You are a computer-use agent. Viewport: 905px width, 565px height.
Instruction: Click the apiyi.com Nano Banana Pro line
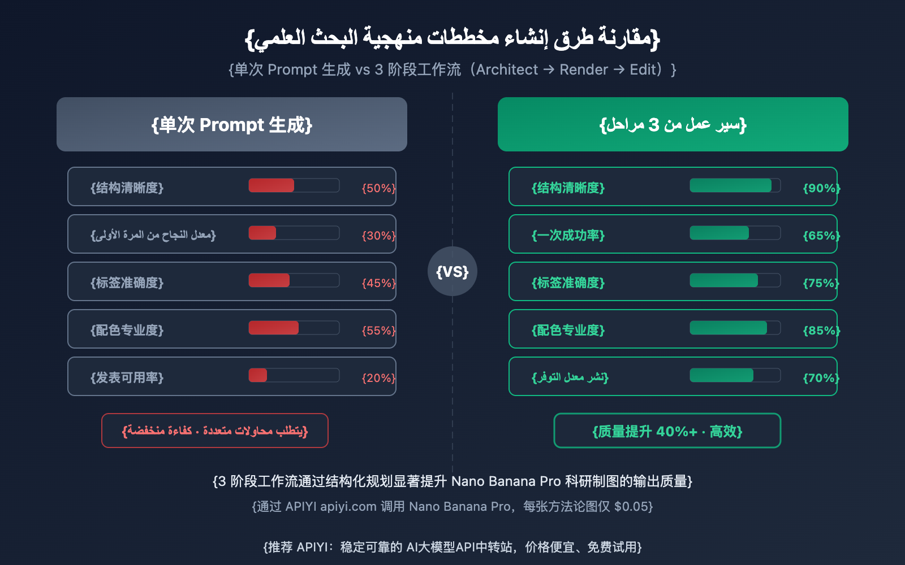[453, 506]
